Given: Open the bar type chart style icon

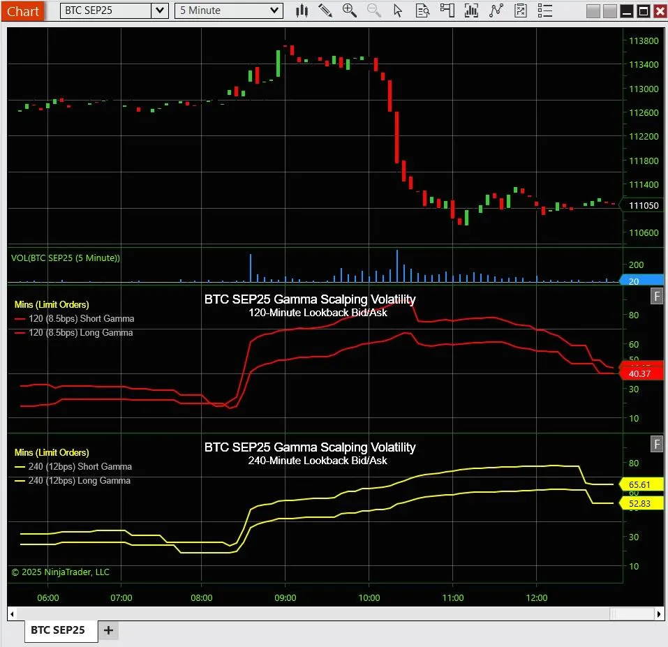Looking at the screenshot, I should tap(302, 10).
